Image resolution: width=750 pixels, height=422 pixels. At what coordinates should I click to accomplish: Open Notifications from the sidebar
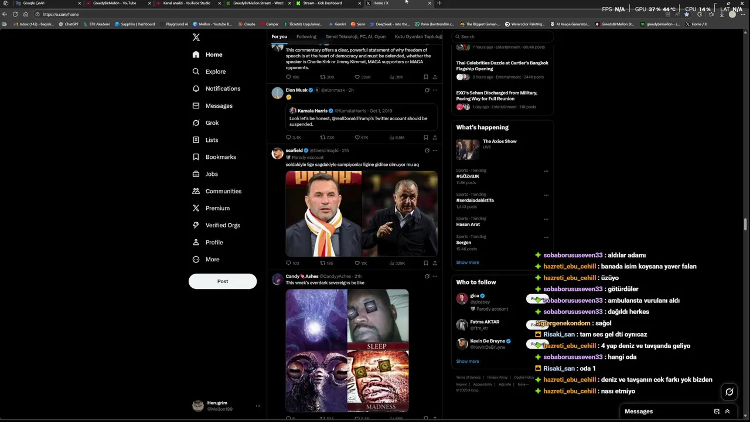pos(216,89)
